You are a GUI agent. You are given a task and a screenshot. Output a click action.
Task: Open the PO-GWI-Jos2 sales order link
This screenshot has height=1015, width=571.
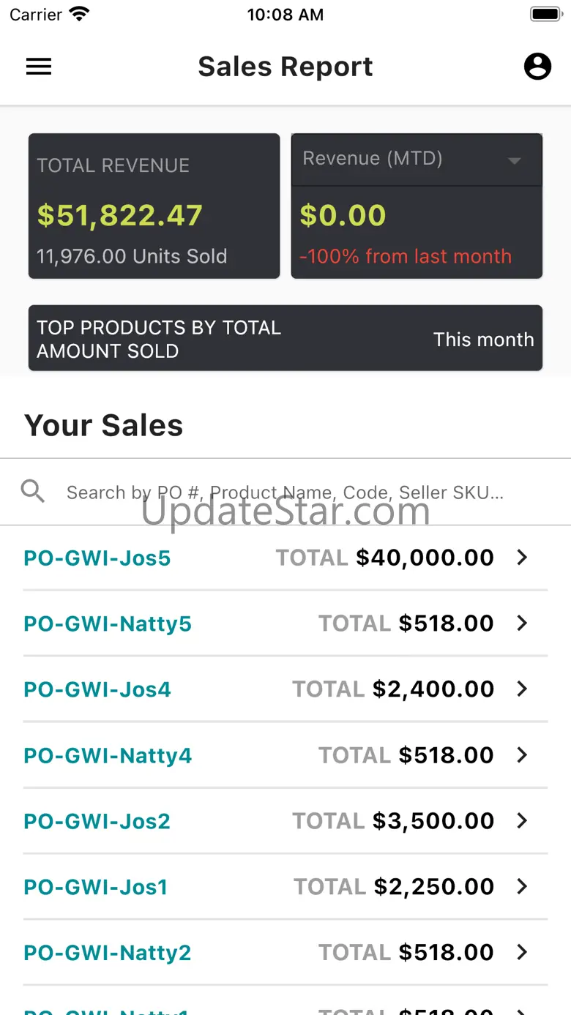(97, 822)
